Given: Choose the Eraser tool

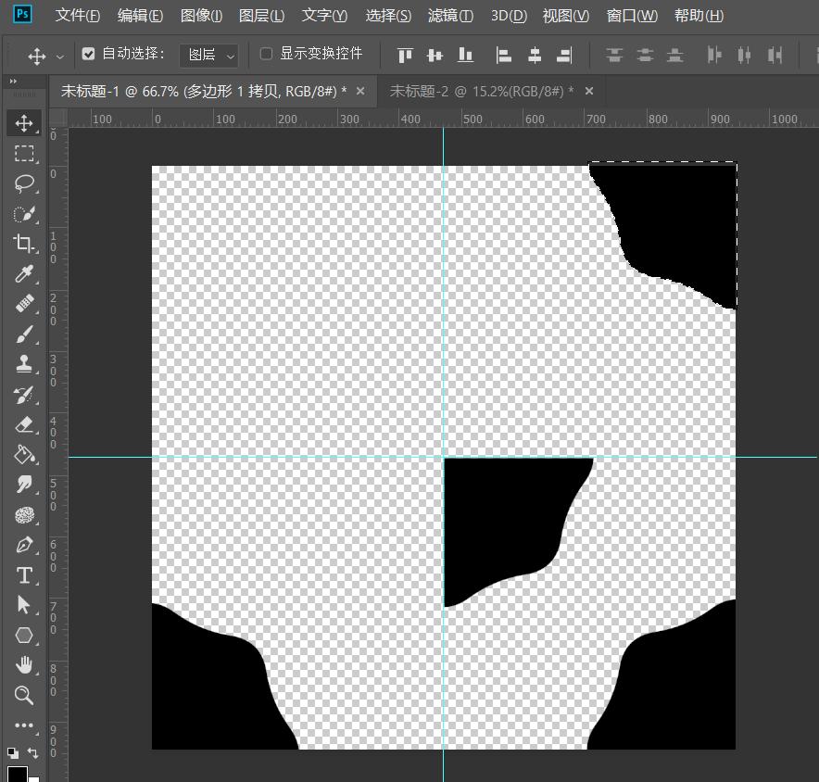Looking at the screenshot, I should pyautogui.click(x=24, y=424).
